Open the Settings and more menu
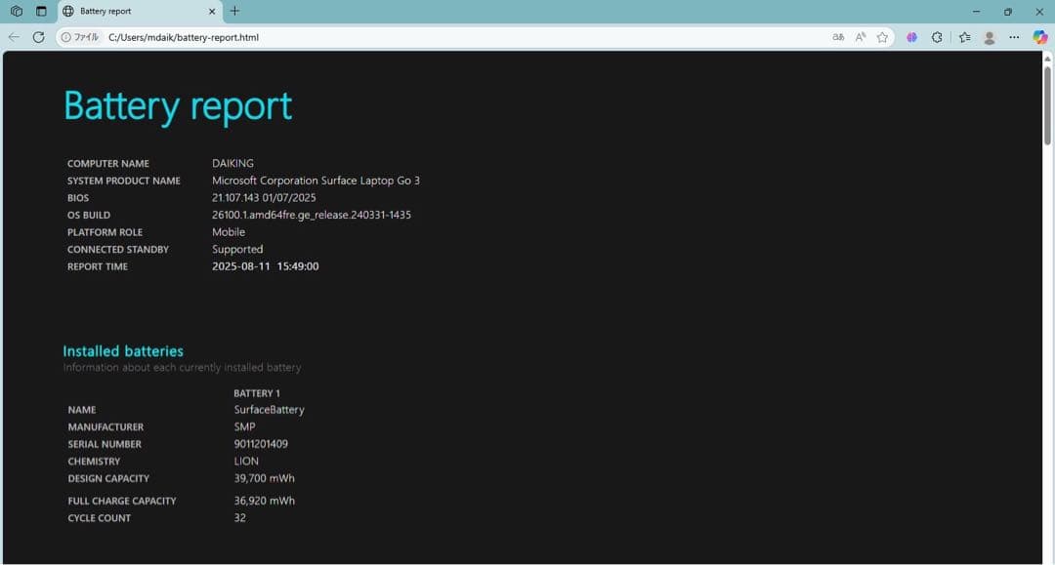 (x=1014, y=37)
